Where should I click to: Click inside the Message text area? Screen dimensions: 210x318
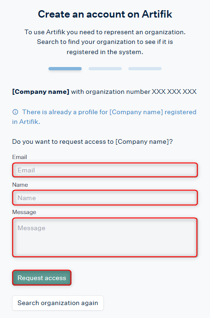coord(105,237)
